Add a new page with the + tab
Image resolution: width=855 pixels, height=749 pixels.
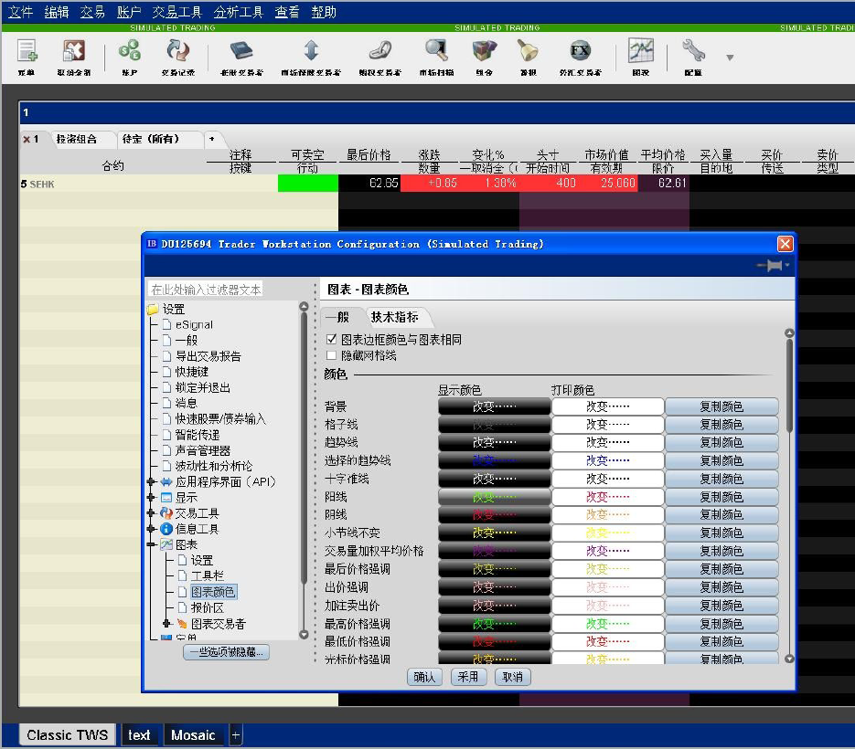click(x=212, y=139)
